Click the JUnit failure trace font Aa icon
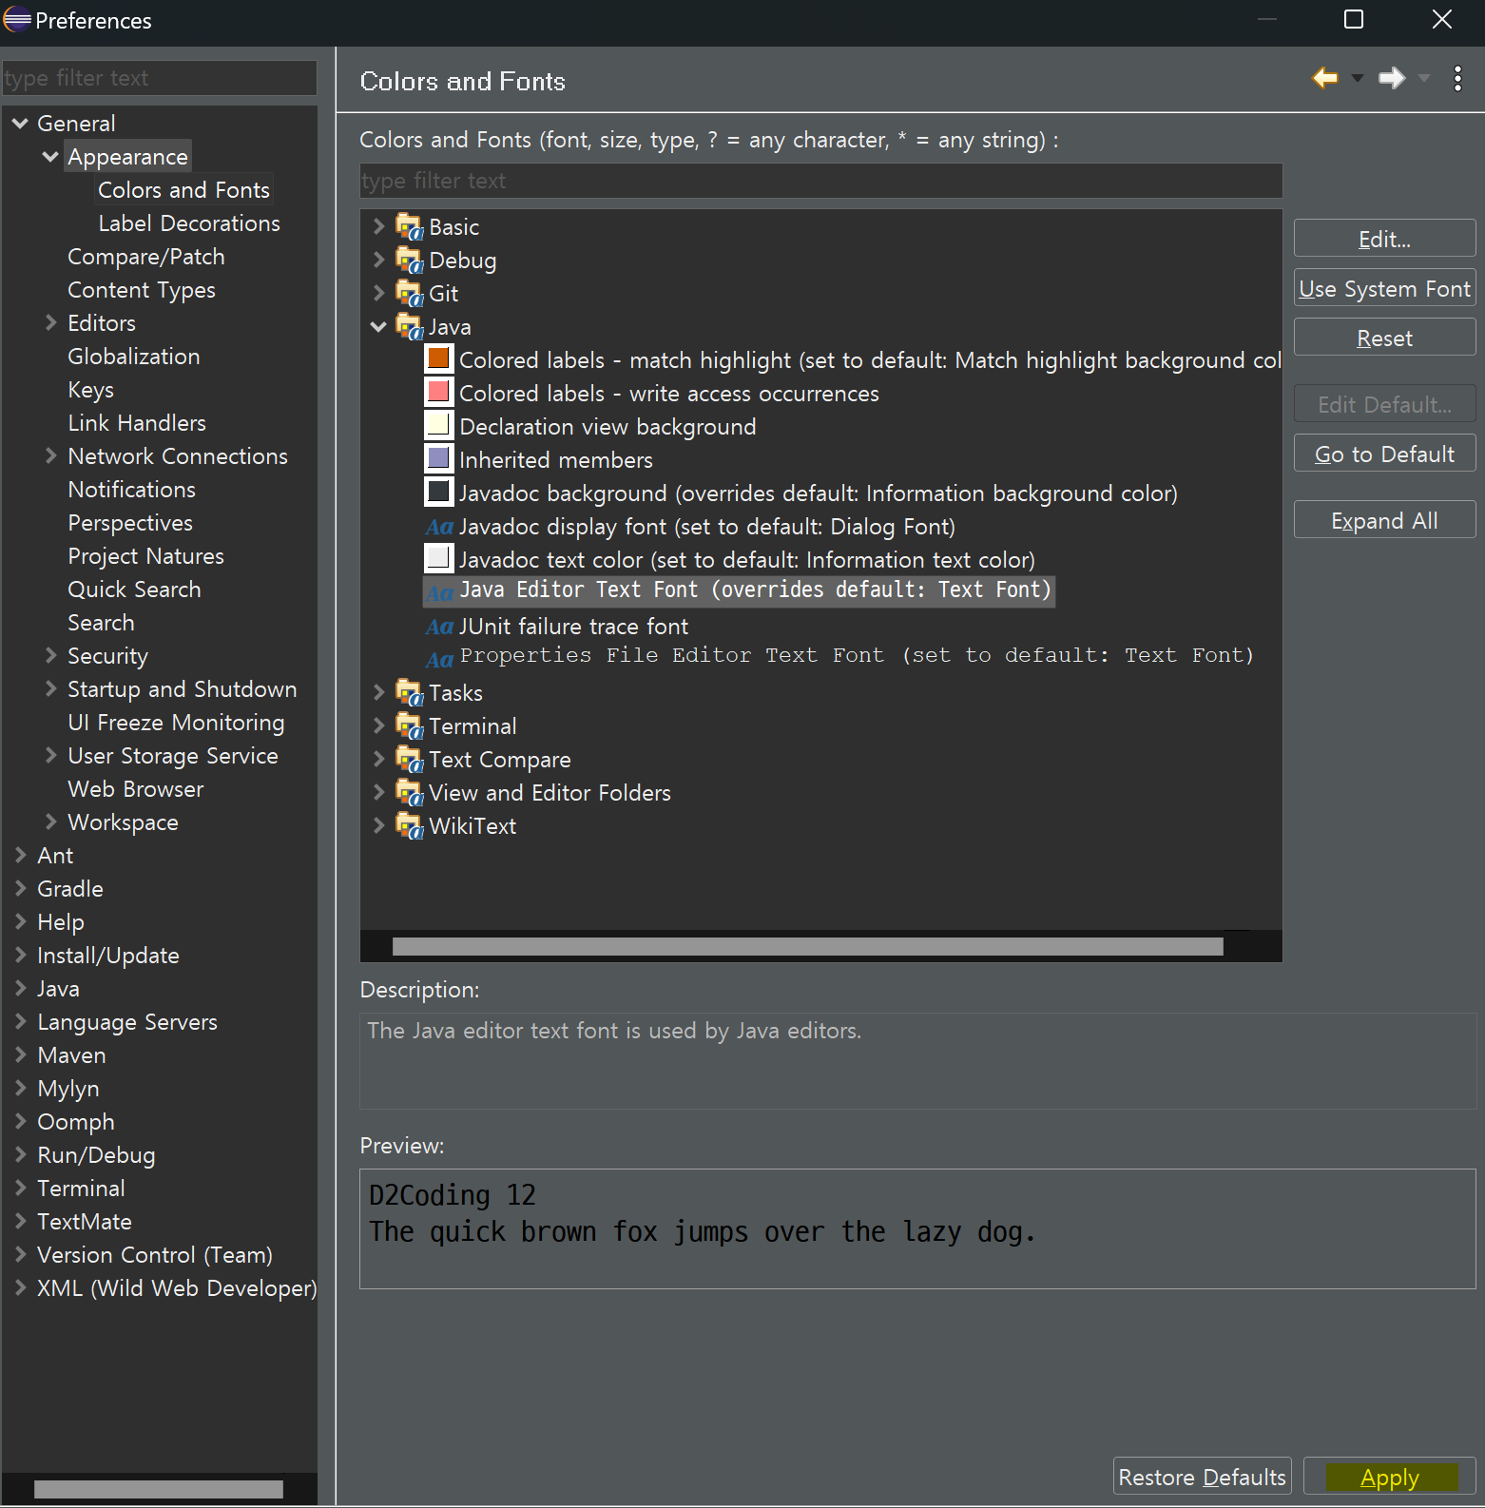This screenshot has height=1508, width=1485. click(439, 627)
